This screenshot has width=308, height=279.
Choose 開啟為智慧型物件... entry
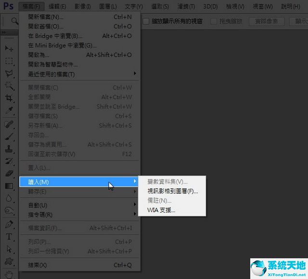click(x=80, y=64)
